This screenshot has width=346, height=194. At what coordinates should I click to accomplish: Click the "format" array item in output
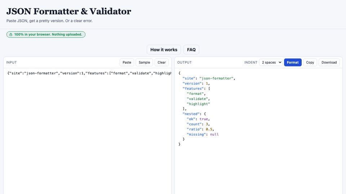[x=195, y=94]
